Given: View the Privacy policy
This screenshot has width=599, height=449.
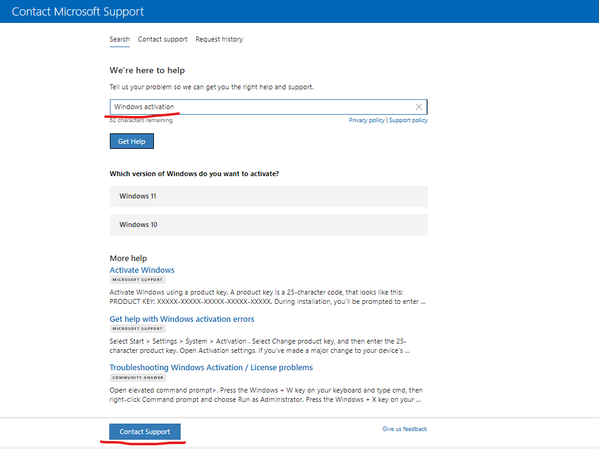Looking at the screenshot, I should tap(366, 120).
